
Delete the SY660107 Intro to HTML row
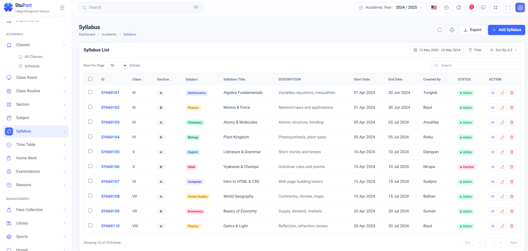(512, 182)
